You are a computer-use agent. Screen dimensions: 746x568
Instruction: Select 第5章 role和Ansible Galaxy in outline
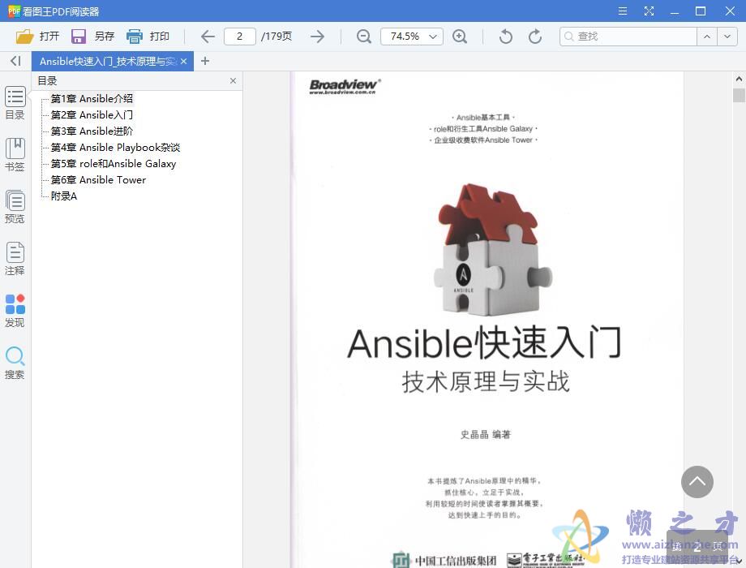point(114,163)
